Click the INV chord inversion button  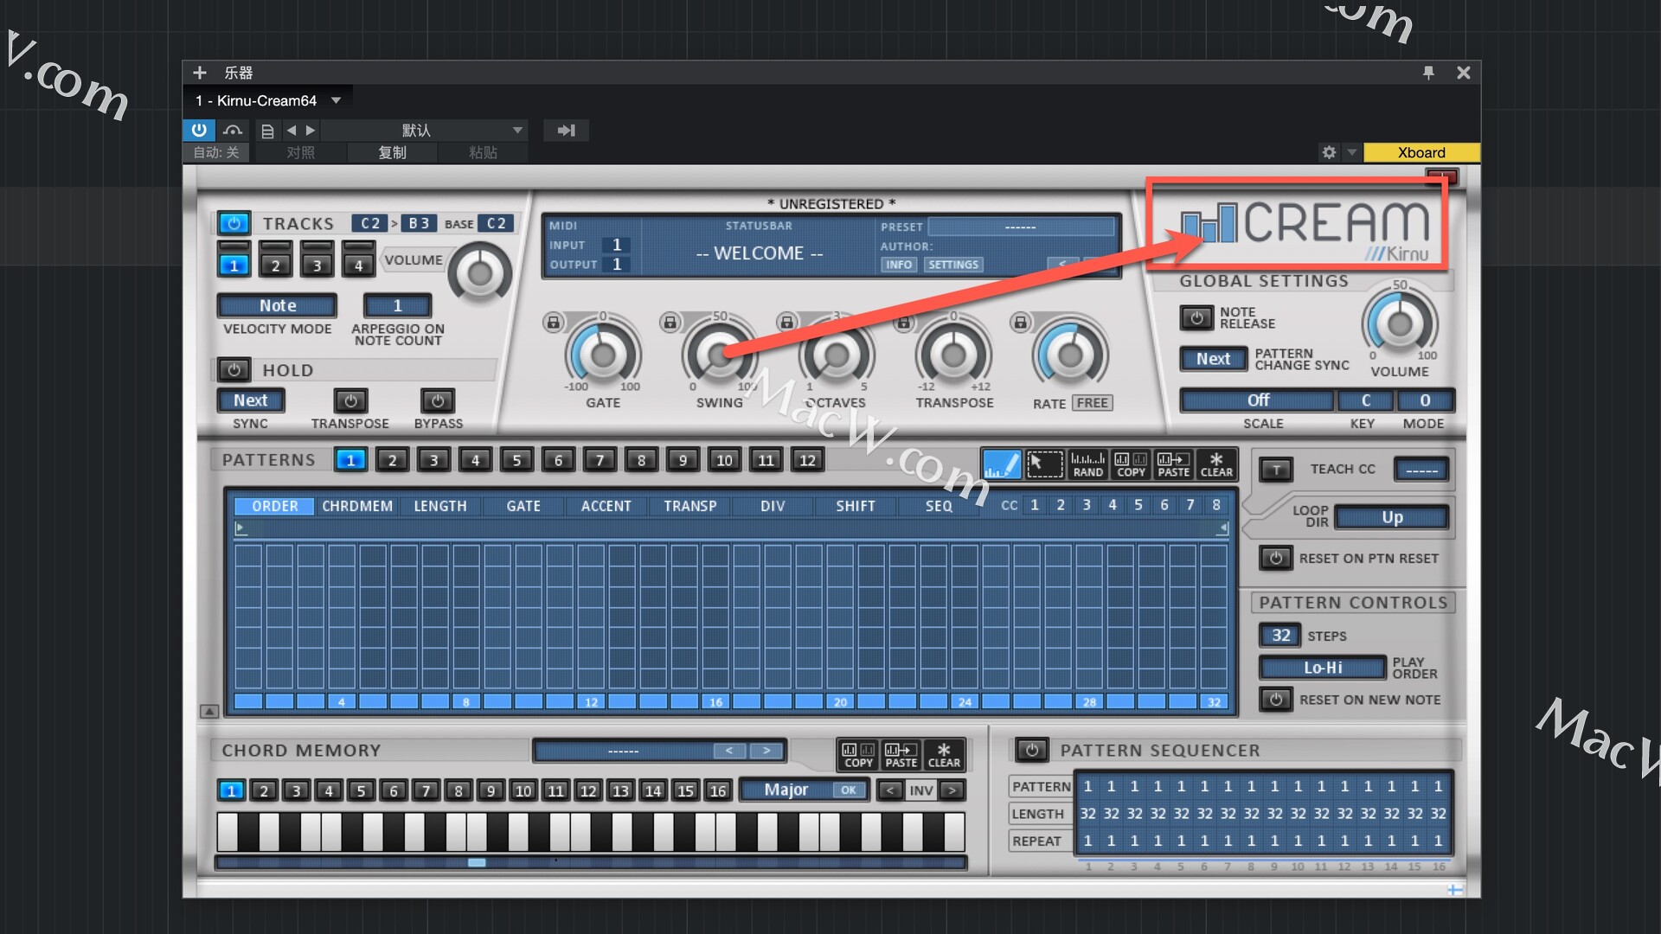(x=921, y=790)
